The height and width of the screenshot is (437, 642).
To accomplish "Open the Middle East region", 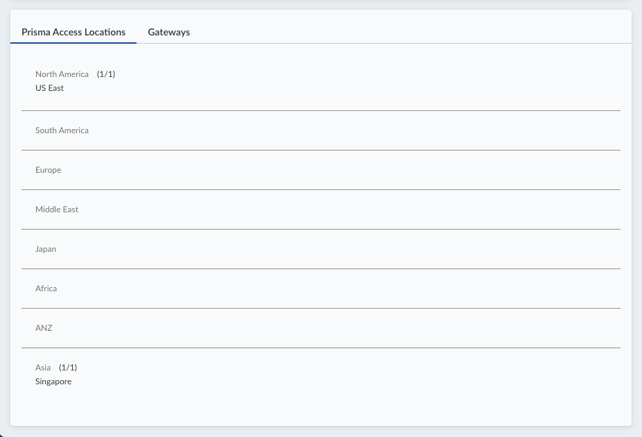I will tap(57, 209).
